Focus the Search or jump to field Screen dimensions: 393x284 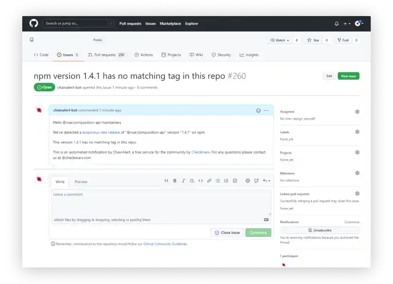click(79, 23)
